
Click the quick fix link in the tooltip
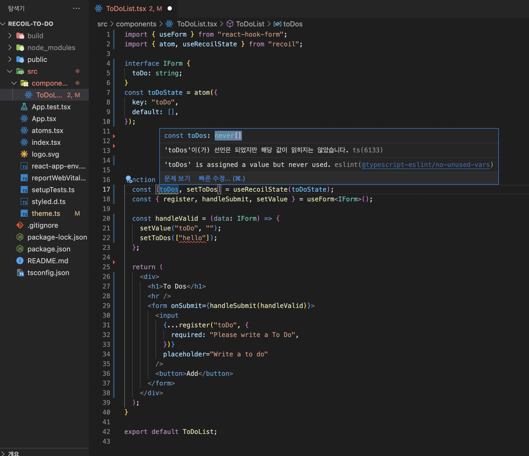point(222,178)
